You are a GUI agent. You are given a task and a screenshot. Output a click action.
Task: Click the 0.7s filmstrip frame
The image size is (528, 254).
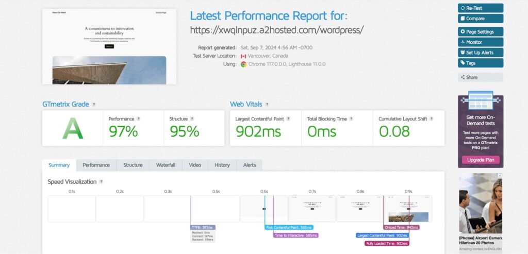click(312, 209)
